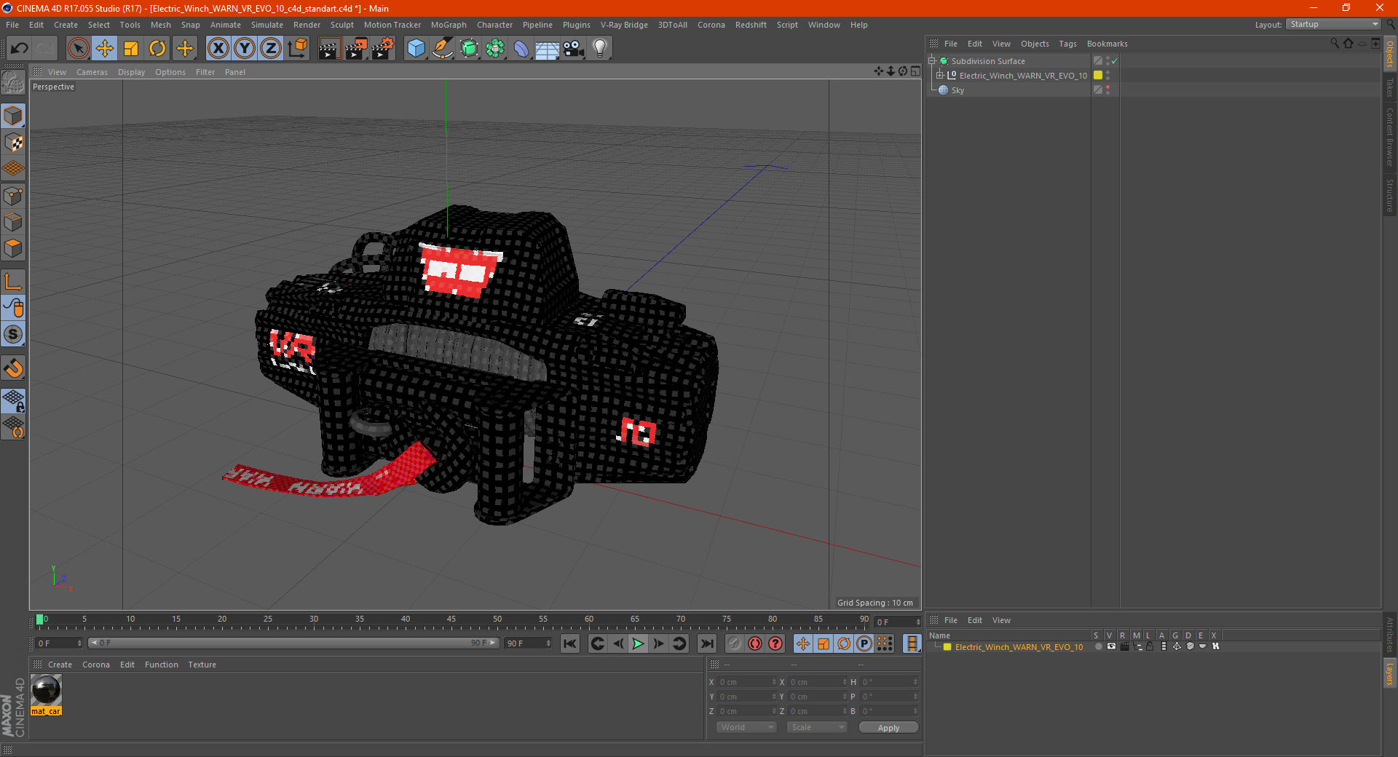Screen dimensions: 1398x757
Task: Go to start of animation
Action: pyautogui.click(x=570, y=643)
